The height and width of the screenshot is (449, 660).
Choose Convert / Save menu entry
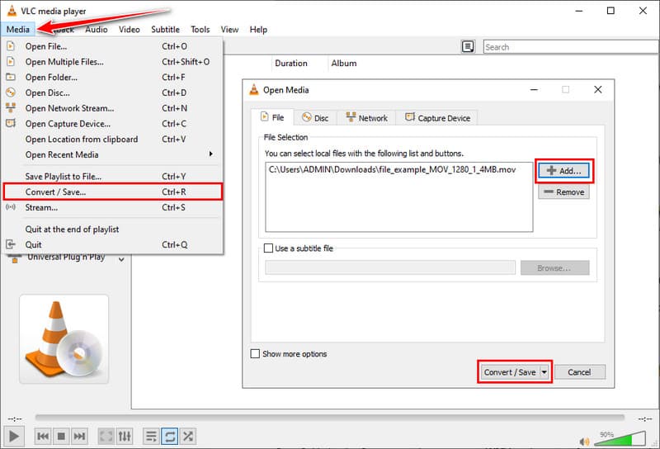(55, 191)
